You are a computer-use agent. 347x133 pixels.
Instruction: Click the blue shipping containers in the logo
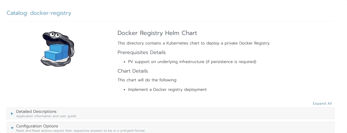tap(56, 52)
